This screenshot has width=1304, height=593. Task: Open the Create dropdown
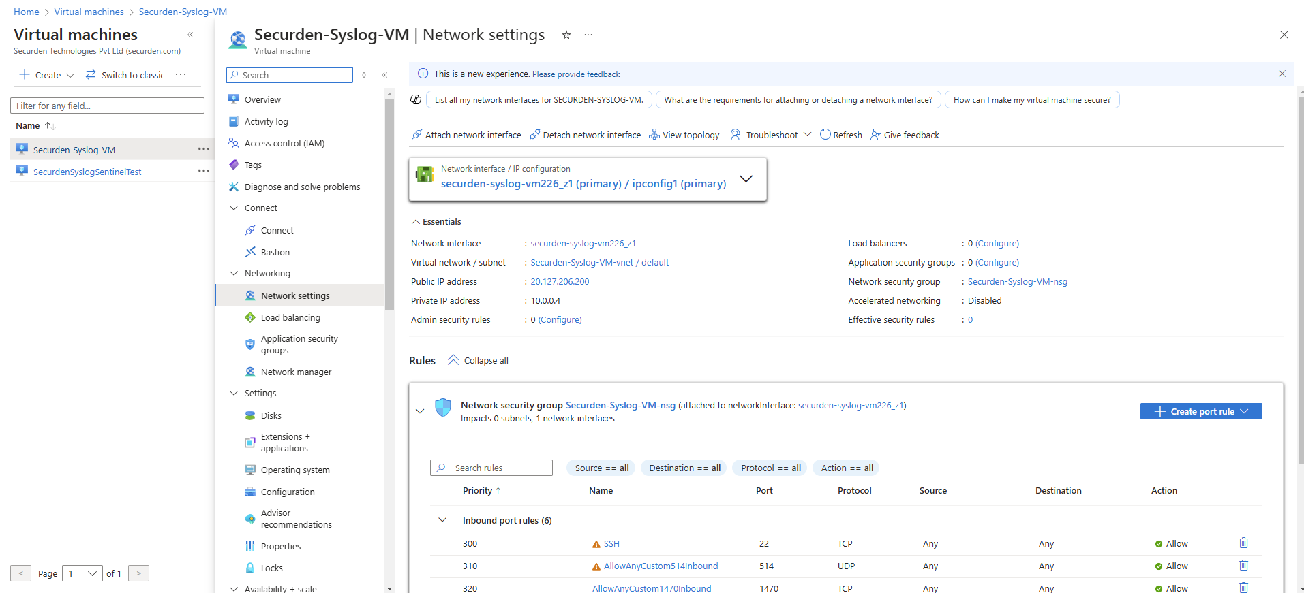pos(47,75)
